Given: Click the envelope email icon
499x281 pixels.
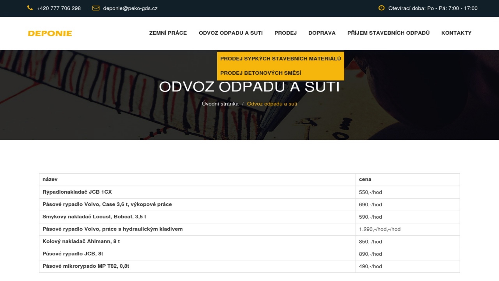Looking at the screenshot, I should 96,8.
